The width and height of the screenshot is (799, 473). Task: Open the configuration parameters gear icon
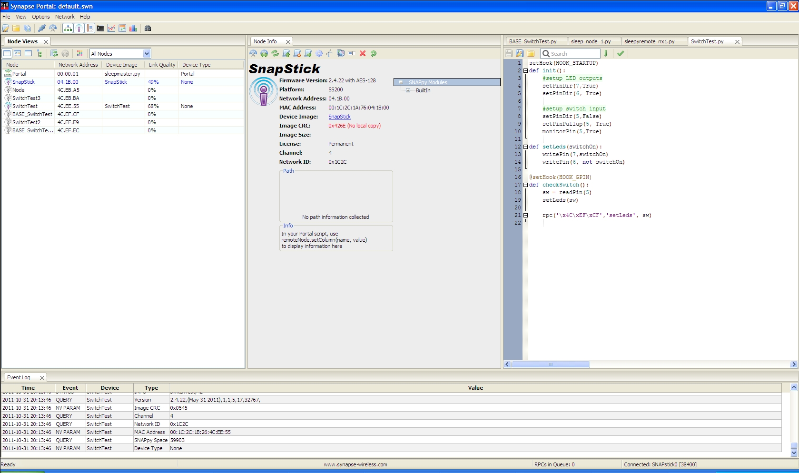click(x=319, y=54)
